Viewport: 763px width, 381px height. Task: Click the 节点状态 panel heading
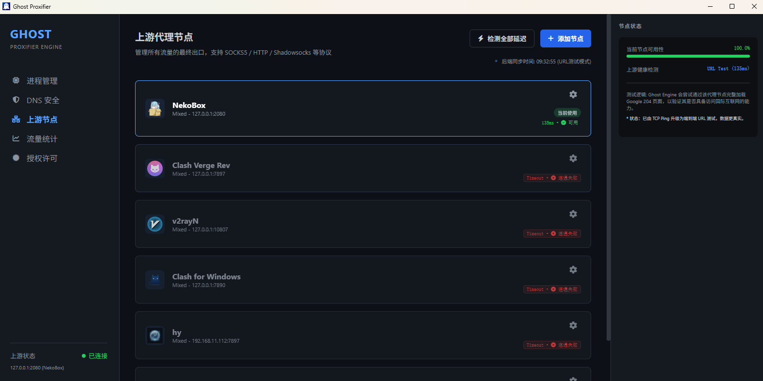coord(630,26)
